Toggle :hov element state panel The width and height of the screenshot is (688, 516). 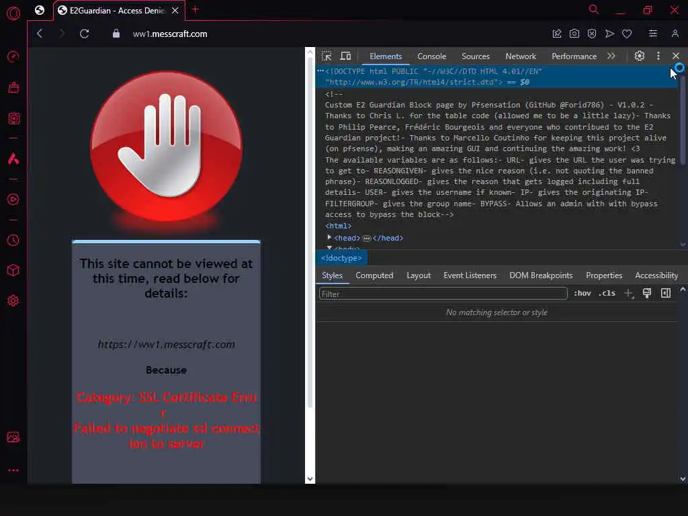point(583,293)
